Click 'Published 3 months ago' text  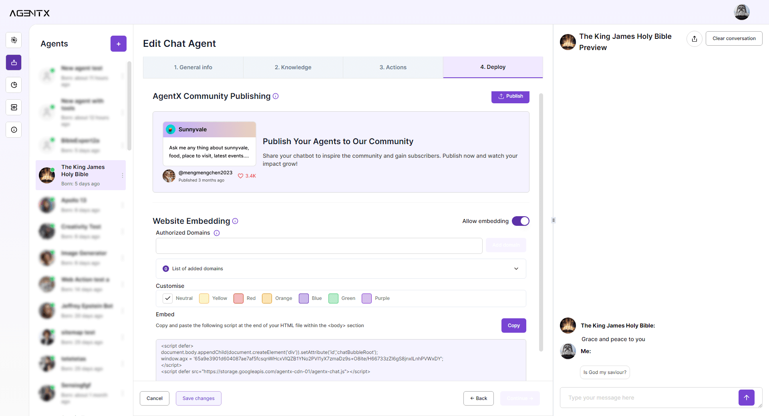201,180
